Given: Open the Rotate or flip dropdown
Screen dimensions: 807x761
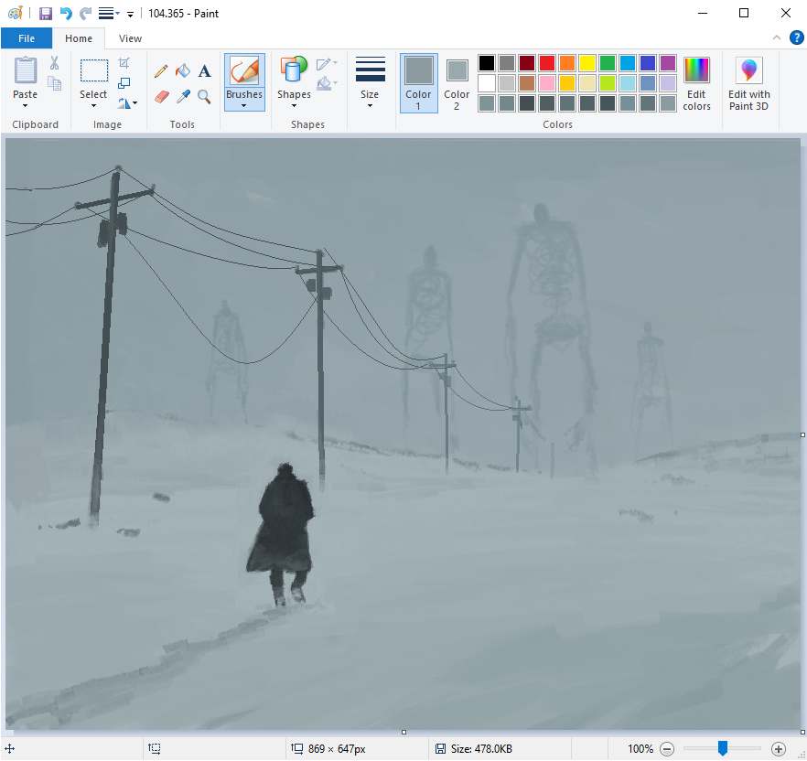Looking at the screenshot, I should (127, 103).
